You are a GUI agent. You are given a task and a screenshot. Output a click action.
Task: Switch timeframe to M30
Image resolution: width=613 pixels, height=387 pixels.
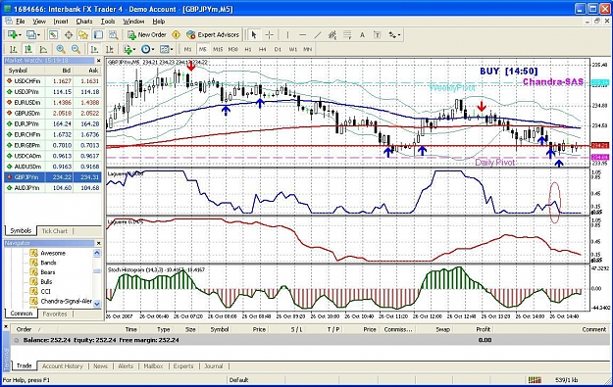233,49
